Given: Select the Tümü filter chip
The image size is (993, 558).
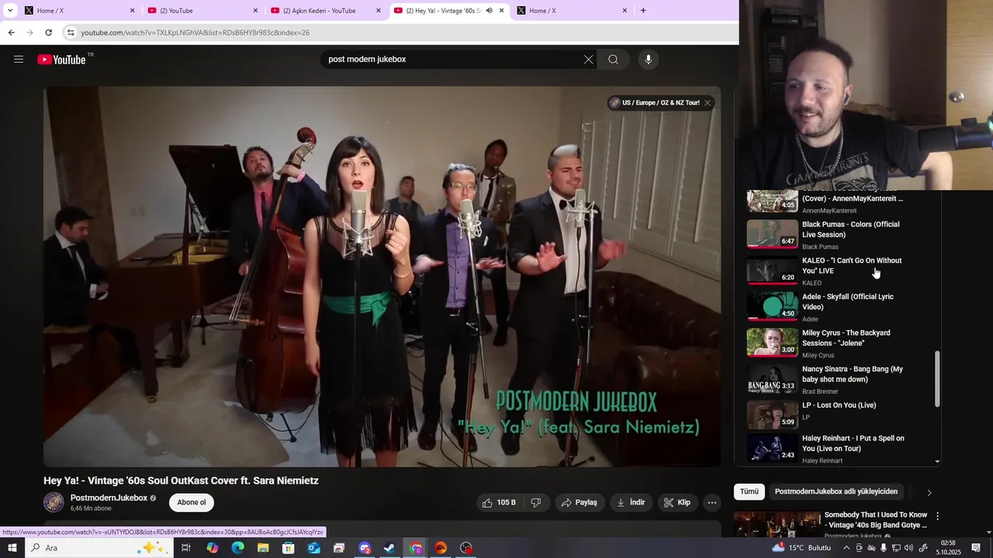Looking at the screenshot, I should [x=749, y=491].
